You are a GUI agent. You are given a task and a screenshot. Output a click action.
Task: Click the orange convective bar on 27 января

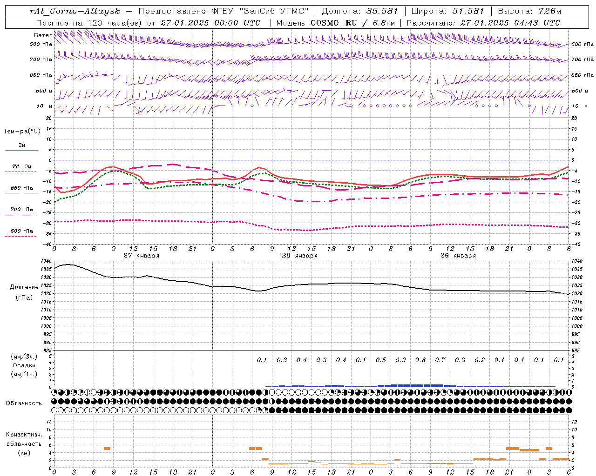[x=107, y=449]
